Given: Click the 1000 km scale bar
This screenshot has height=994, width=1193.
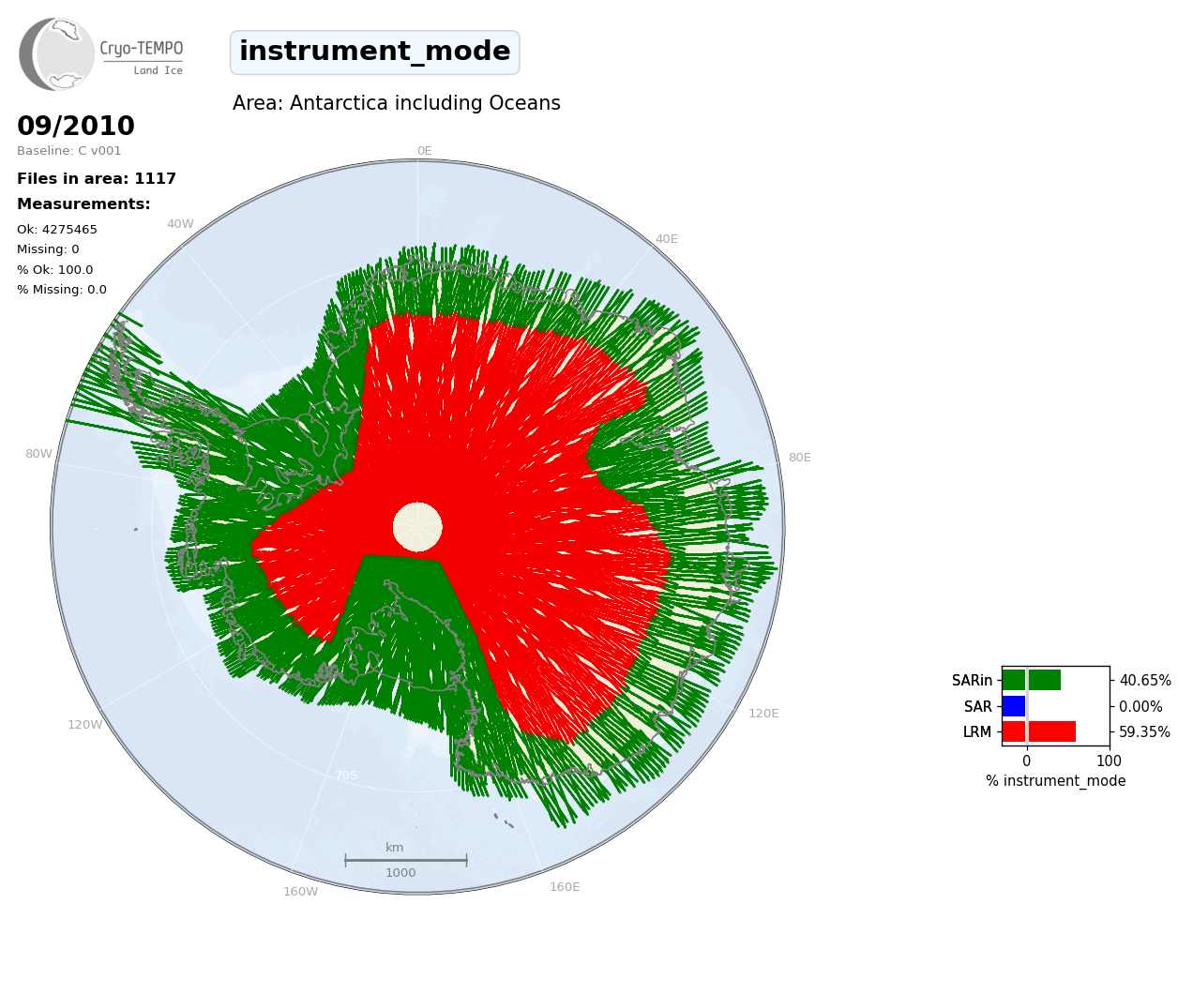Looking at the screenshot, I should 405,860.
